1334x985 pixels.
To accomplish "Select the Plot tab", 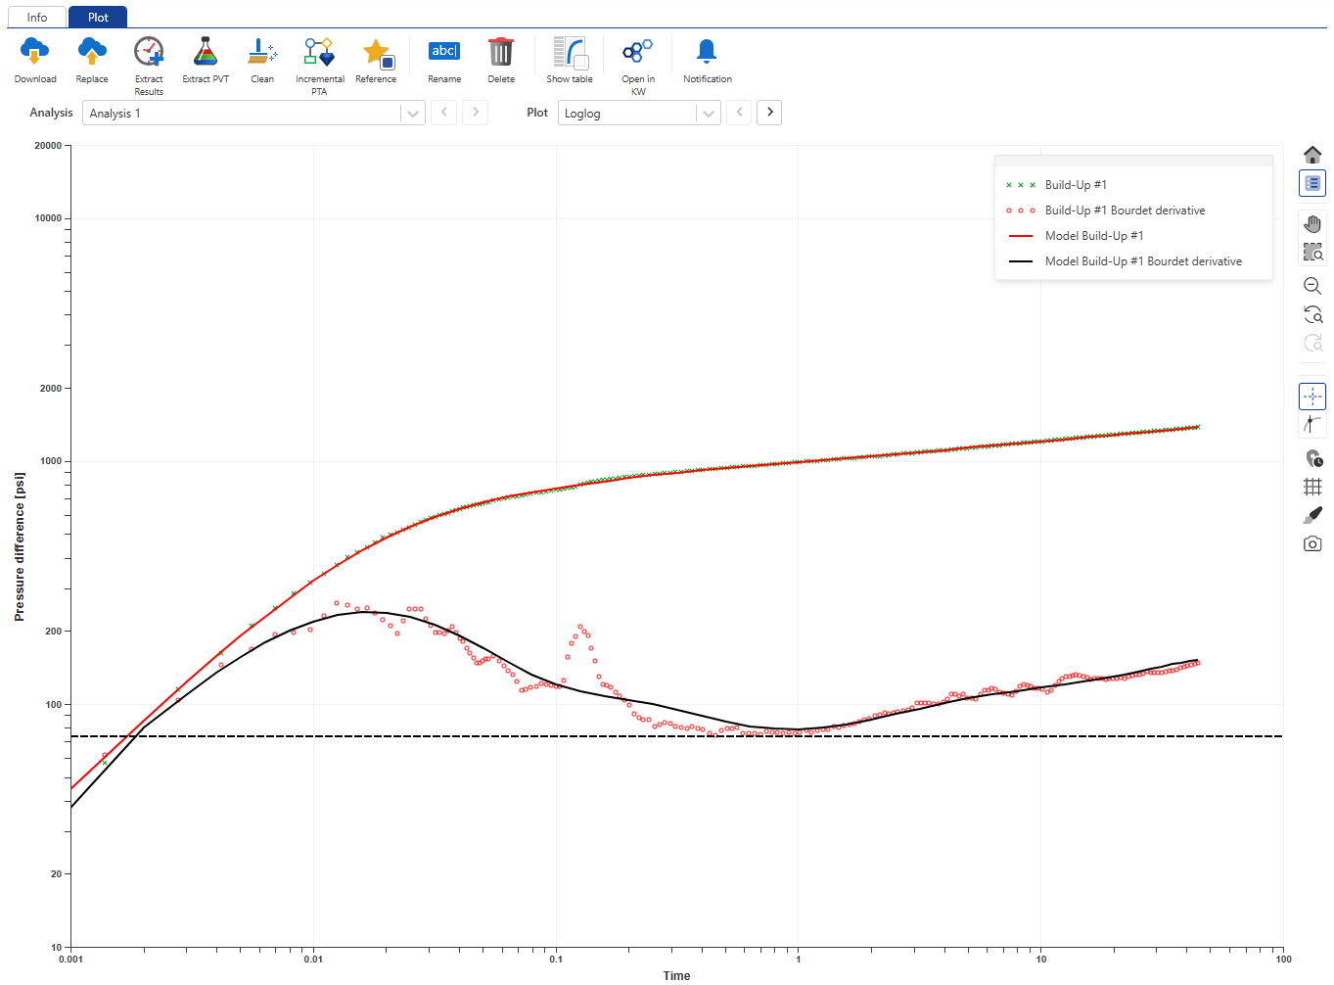I will tap(98, 18).
